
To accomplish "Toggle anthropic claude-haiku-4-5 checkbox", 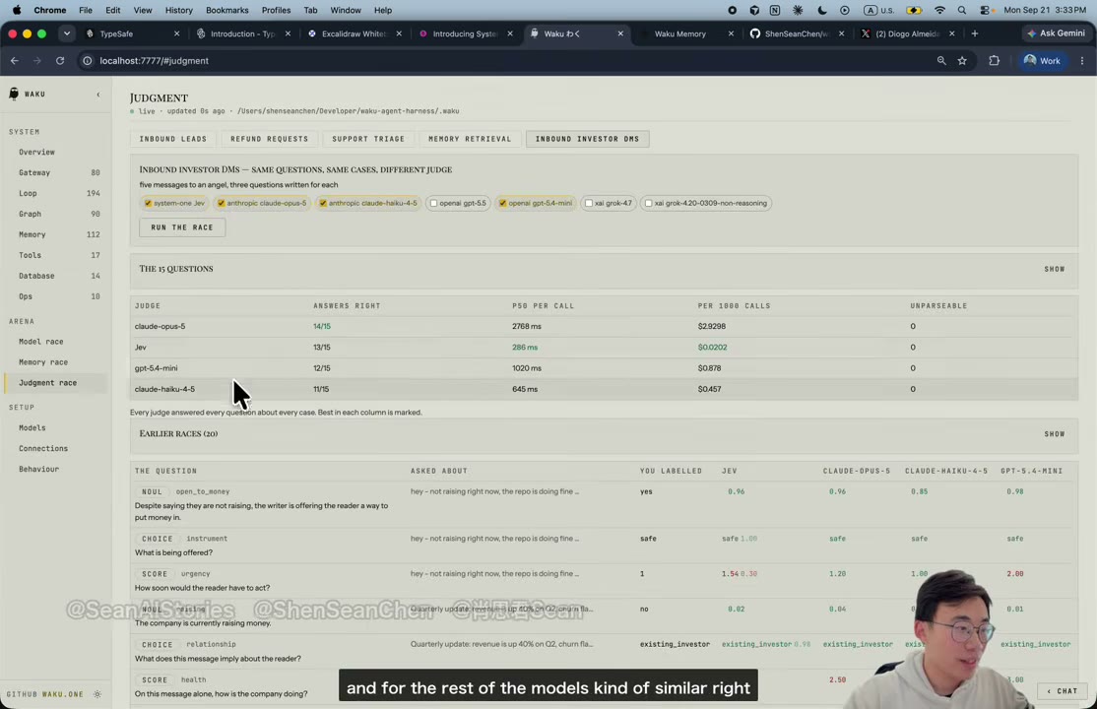I will tap(323, 204).
